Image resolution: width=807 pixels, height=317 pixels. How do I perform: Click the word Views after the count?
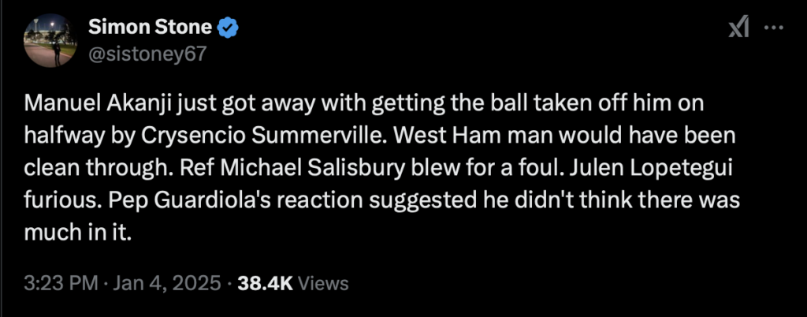[325, 282]
